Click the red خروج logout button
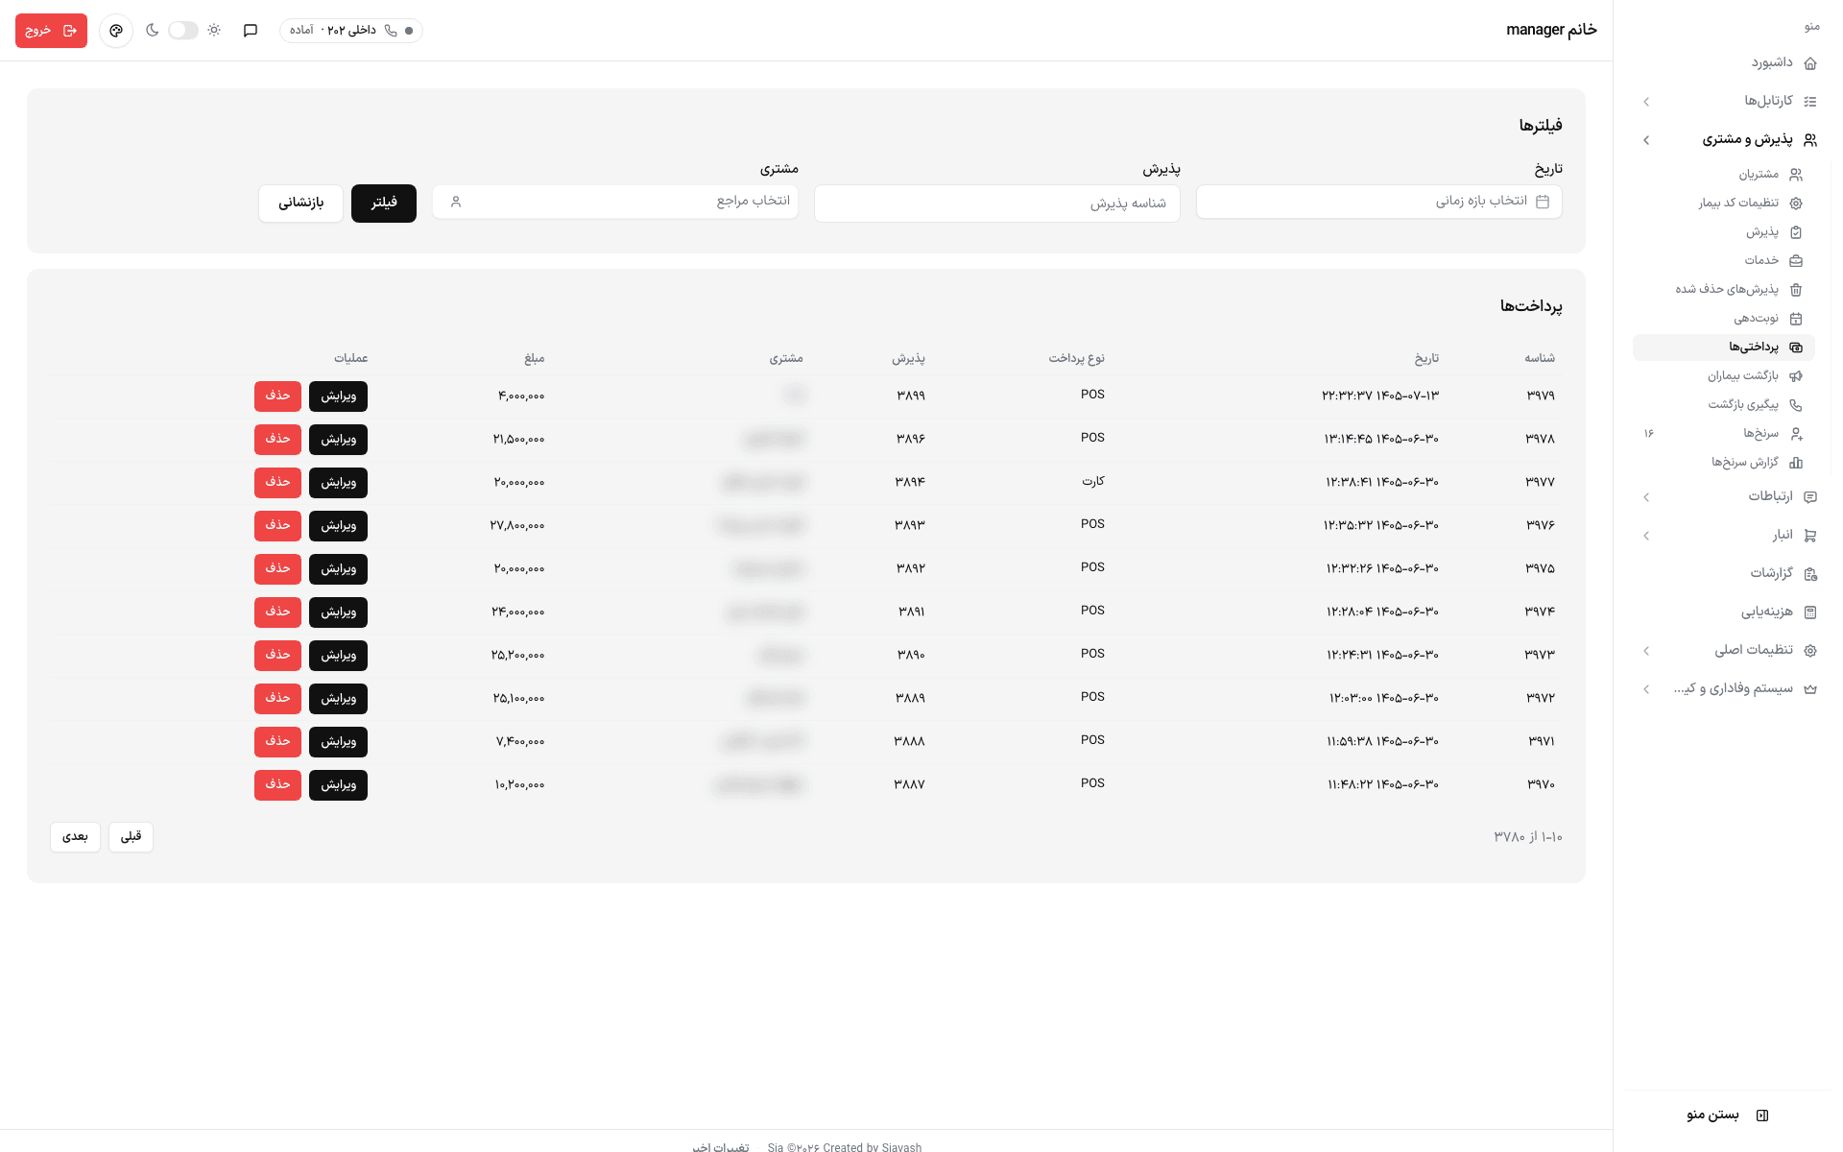 click(51, 31)
